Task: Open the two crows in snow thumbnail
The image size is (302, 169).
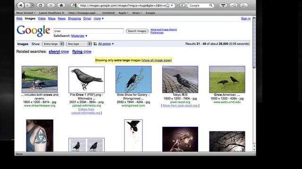Action: [86, 145]
